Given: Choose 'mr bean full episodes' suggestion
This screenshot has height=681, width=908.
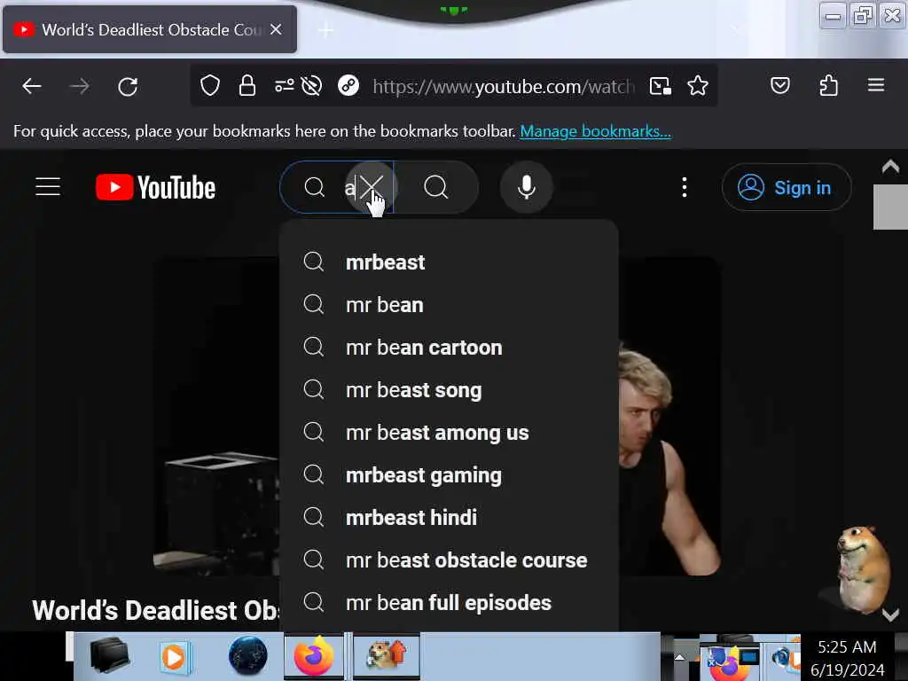Looking at the screenshot, I should pos(448,603).
